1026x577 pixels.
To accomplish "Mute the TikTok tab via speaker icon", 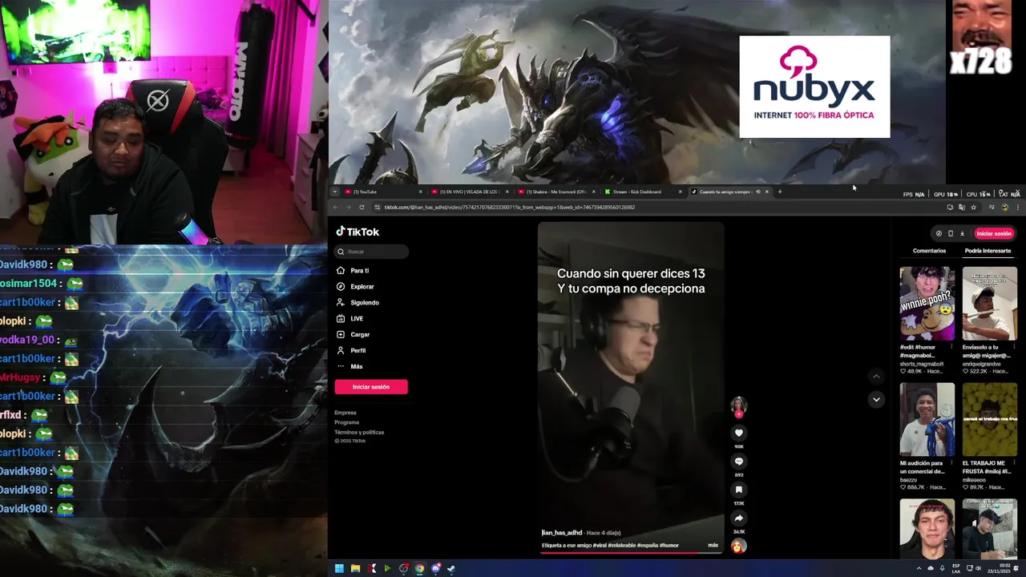I will point(758,192).
